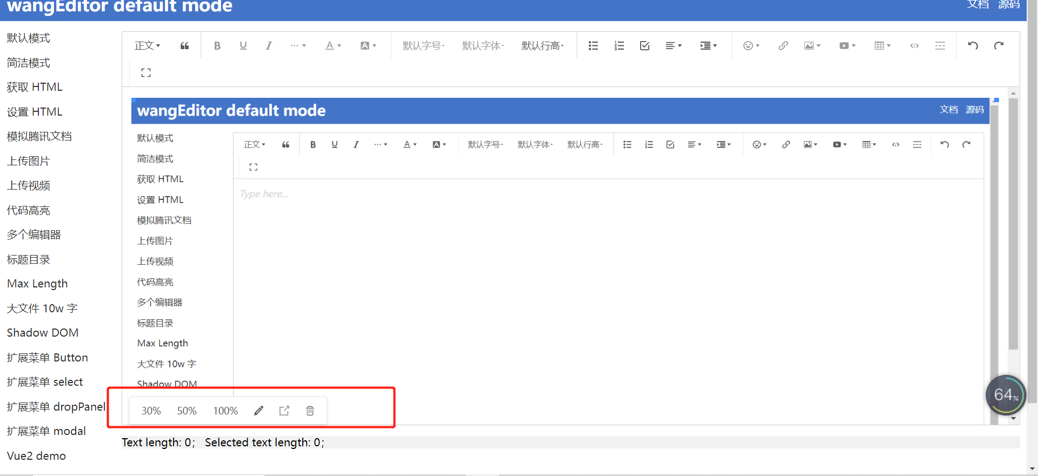Screen dimensions: 1038x476
Task: Redo action in main toolbar
Action: pos(999,46)
